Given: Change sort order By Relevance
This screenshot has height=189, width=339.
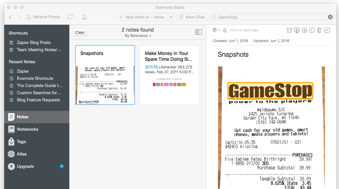Looking at the screenshot, I should coord(138,36).
